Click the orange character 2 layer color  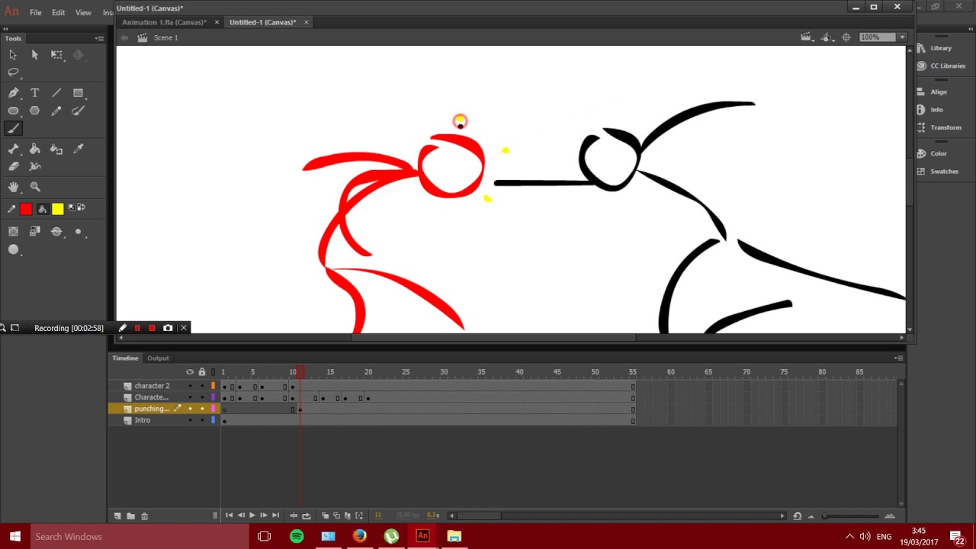[x=213, y=386]
